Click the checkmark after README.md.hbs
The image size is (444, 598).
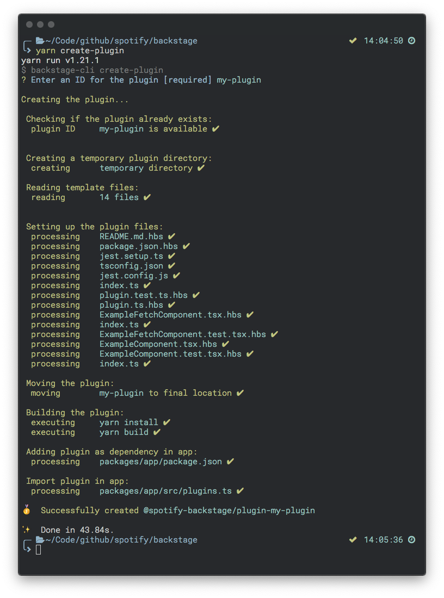pos(171,236)
